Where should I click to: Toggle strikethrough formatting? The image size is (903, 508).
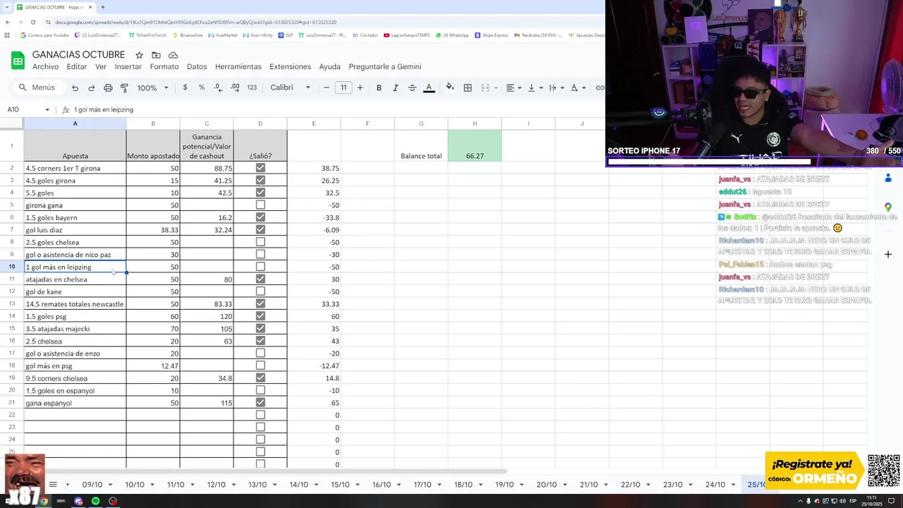[x=412, y=87]
